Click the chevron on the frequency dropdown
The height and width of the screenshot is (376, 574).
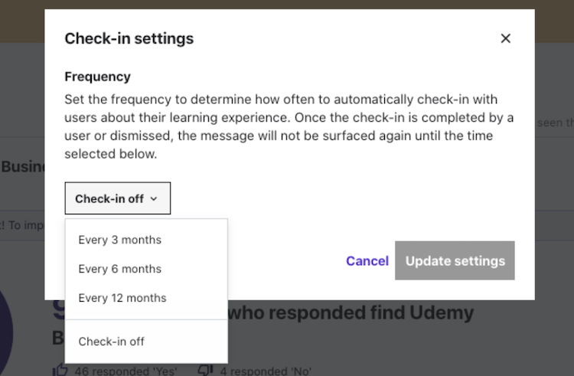click(x=154, y=199)
